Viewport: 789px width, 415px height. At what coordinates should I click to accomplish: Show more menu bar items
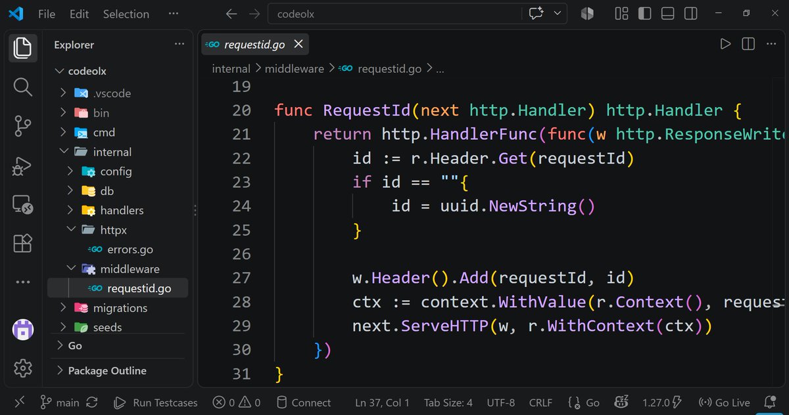[x=173, y=14]
